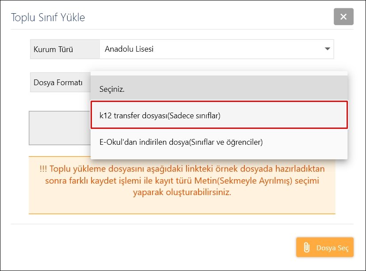
Task: Close the Toplu Sınıf Yükle dialog
Action: coord(343,17)
